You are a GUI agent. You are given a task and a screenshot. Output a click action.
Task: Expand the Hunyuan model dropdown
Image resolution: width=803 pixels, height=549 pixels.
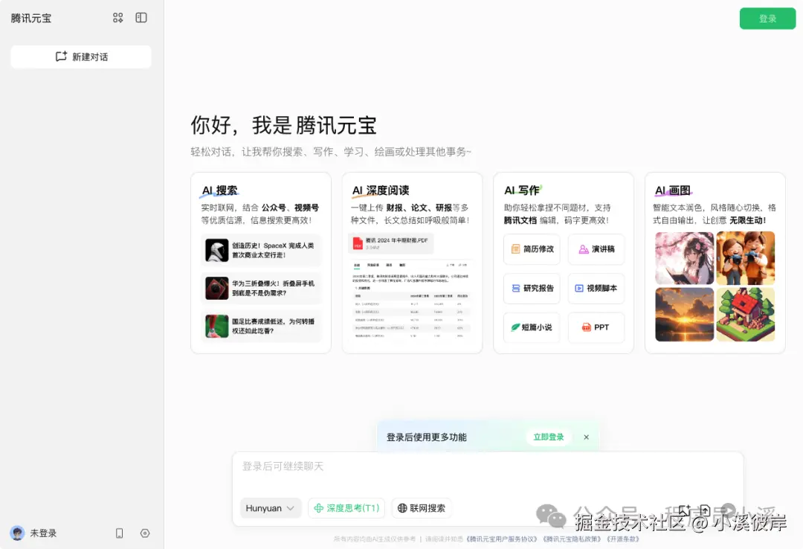coord(271,508)
